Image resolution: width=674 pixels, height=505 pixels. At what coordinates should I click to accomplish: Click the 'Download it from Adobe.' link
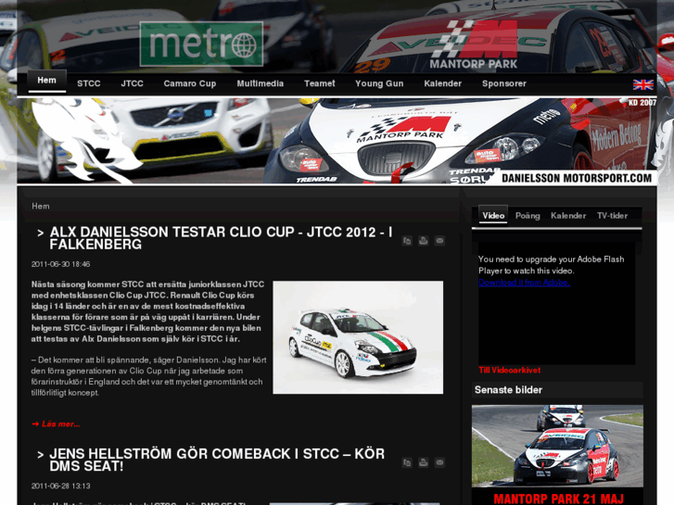click(x=525, y=283)
